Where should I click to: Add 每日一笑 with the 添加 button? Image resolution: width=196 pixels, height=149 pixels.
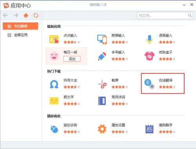[x=72, y=59]
